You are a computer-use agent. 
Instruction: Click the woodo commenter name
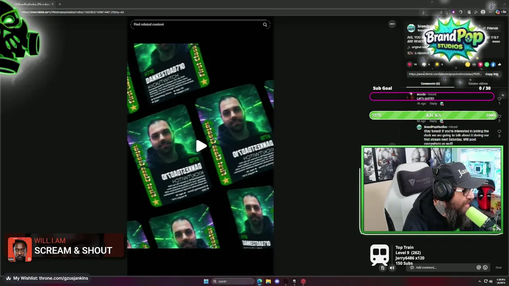[421, 94]
